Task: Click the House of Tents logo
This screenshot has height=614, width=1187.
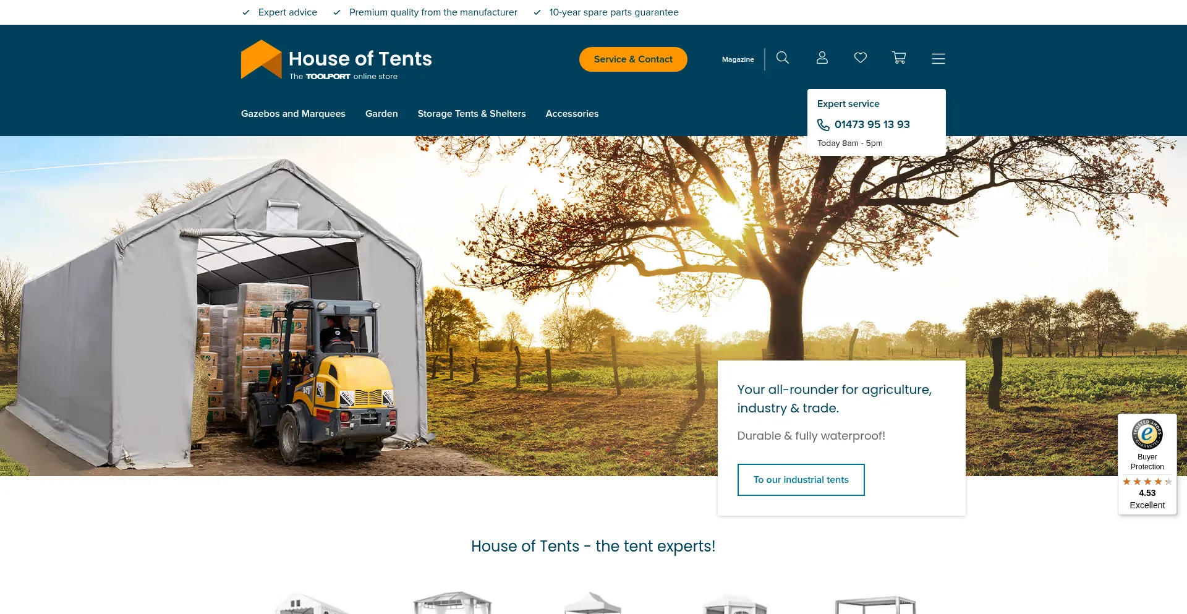Action: coord(336,61)
